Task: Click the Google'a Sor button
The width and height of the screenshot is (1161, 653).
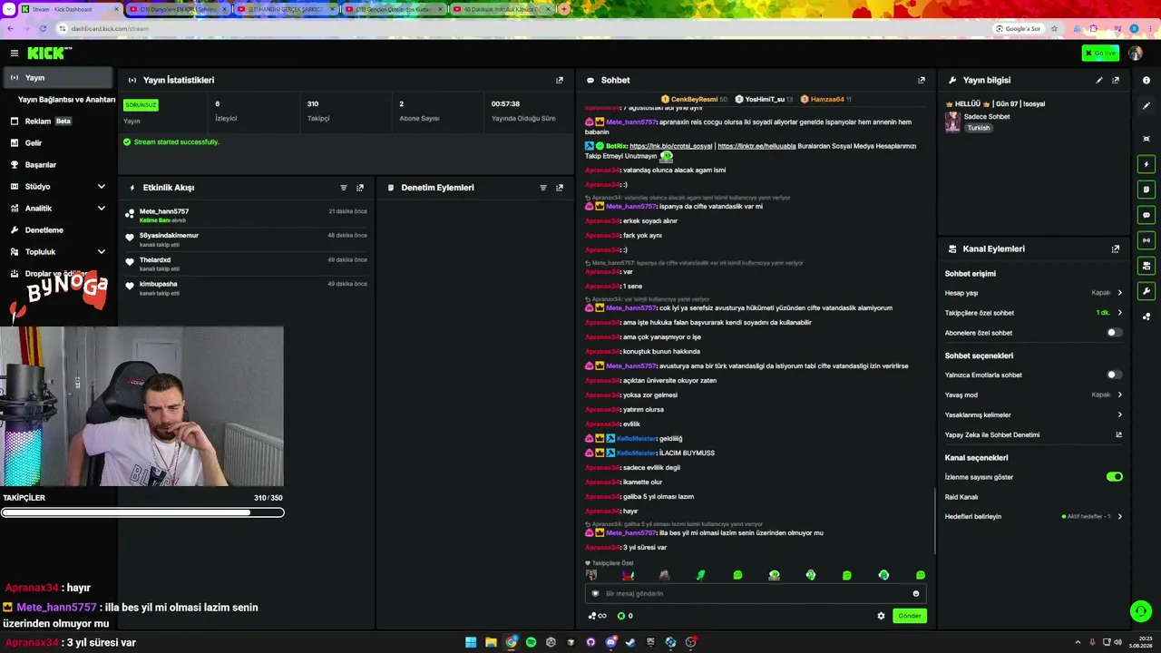Action: [1018, 28]
